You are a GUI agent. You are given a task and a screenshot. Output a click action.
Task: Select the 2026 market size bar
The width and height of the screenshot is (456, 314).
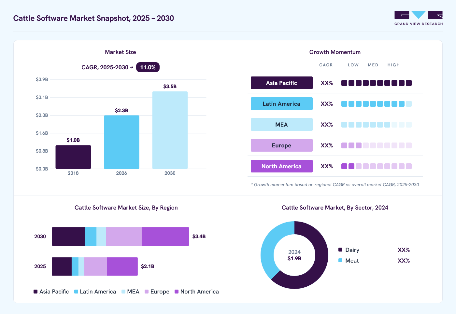(x=121, y=142)
